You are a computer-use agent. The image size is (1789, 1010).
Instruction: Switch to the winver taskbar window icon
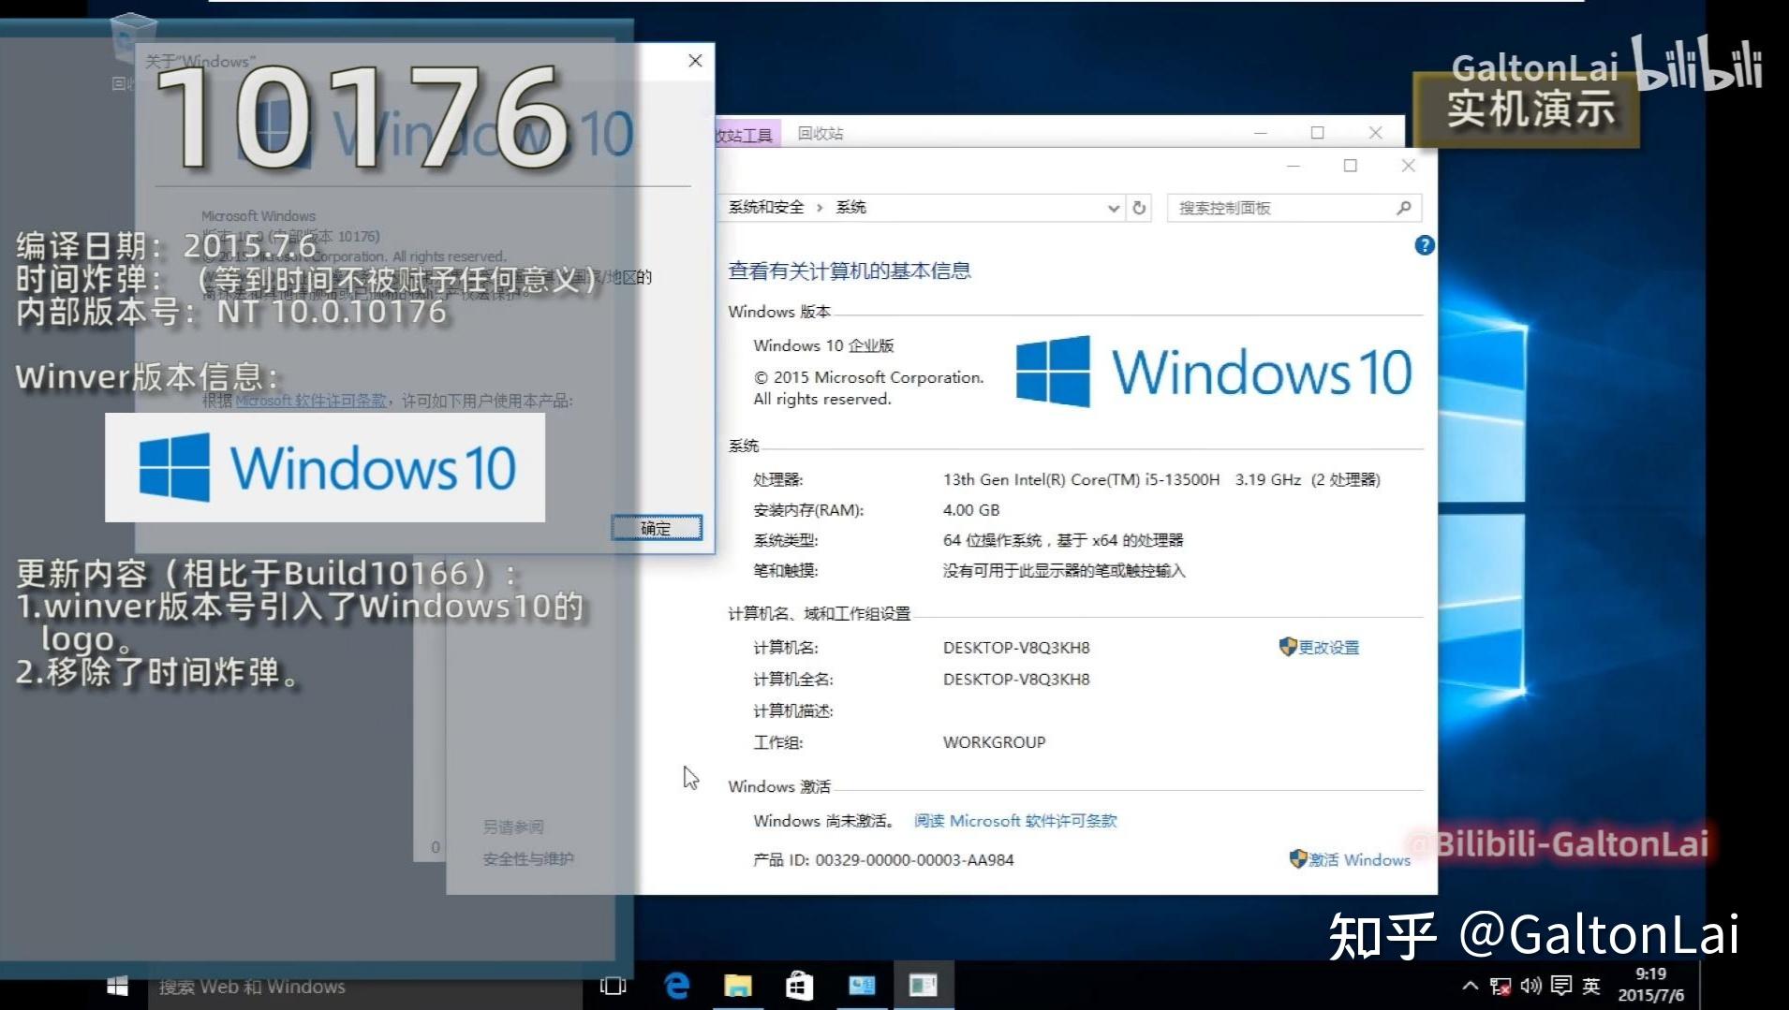pyautogui.click(x=923, y=986)
